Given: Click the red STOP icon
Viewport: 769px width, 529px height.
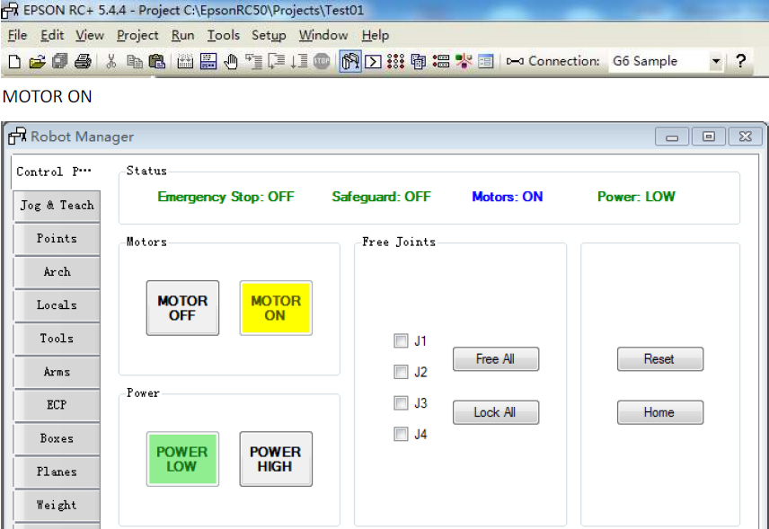Looking at the screenshot, I should [322, 61].
